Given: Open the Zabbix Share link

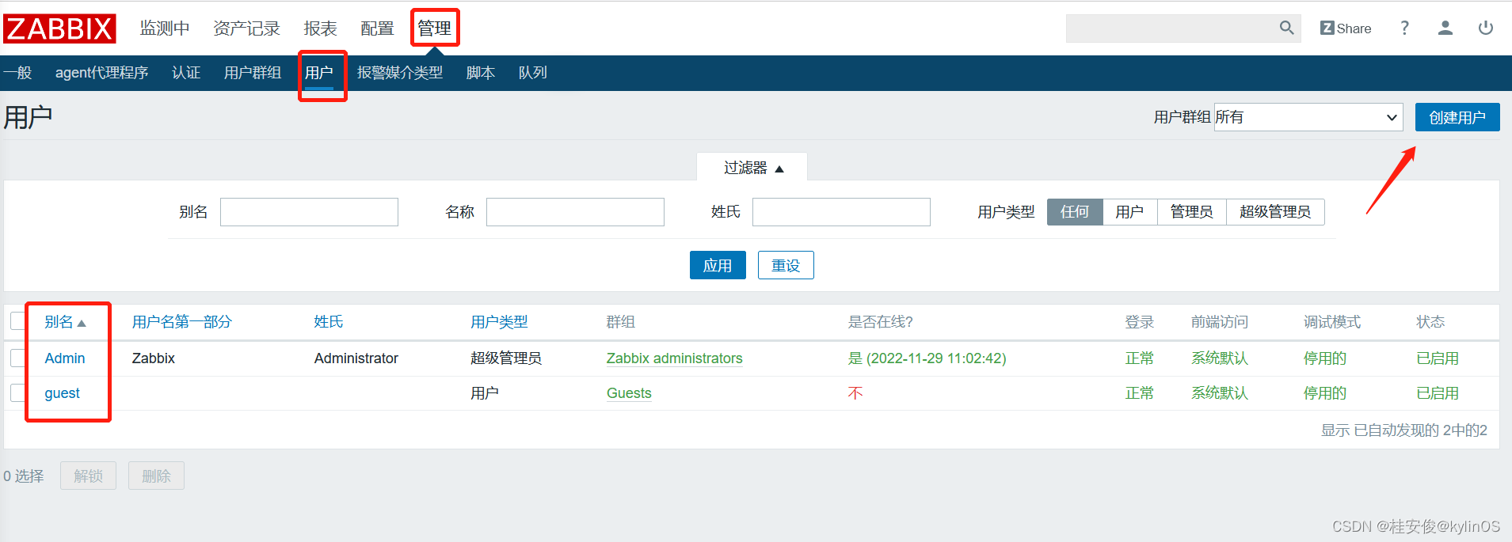Looking at the screenshot, I should coord(1346,28).
